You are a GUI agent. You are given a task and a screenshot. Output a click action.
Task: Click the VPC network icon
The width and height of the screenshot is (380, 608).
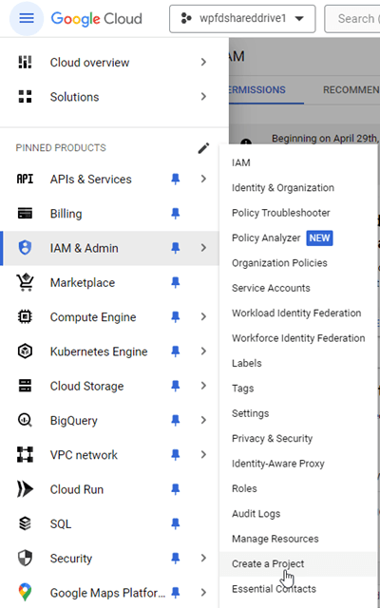[x=26, y=454]
